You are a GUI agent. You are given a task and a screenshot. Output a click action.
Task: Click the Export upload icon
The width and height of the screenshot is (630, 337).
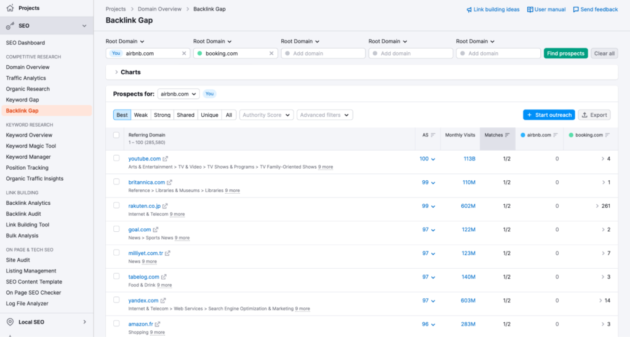tap(584, 115)
